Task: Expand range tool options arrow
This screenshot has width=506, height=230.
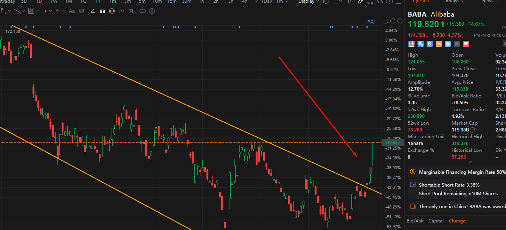Action: click(x=51, y=11)
